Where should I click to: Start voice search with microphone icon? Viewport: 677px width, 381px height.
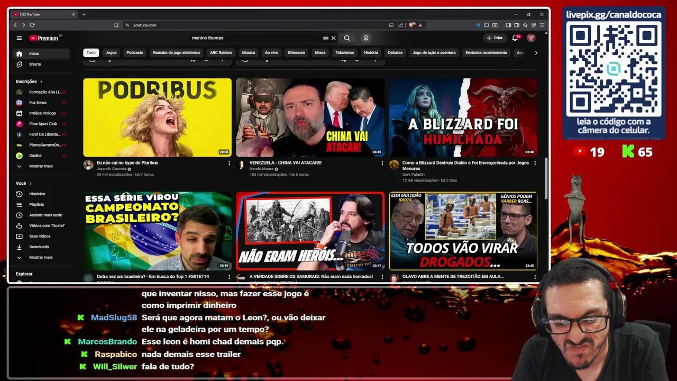click(x=365, y=38)
